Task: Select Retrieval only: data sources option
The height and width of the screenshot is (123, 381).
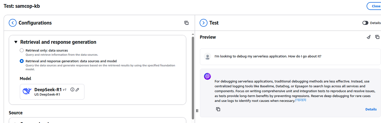Action: click(22, 50)
